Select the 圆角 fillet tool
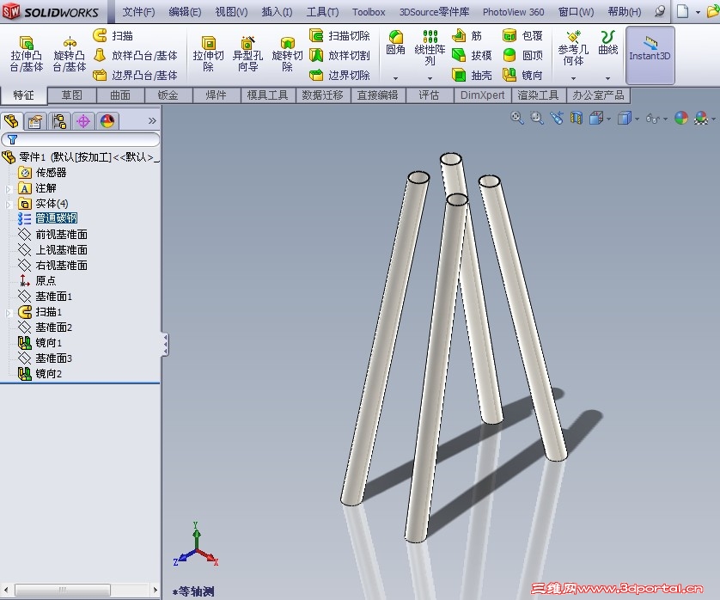Screen dimensions: 720x600 [x=395, y=43]
